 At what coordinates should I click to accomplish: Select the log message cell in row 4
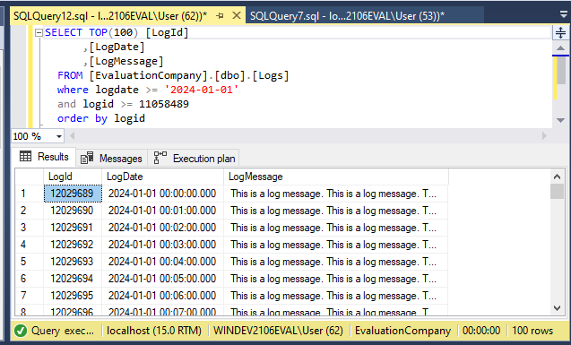point(336,245)
